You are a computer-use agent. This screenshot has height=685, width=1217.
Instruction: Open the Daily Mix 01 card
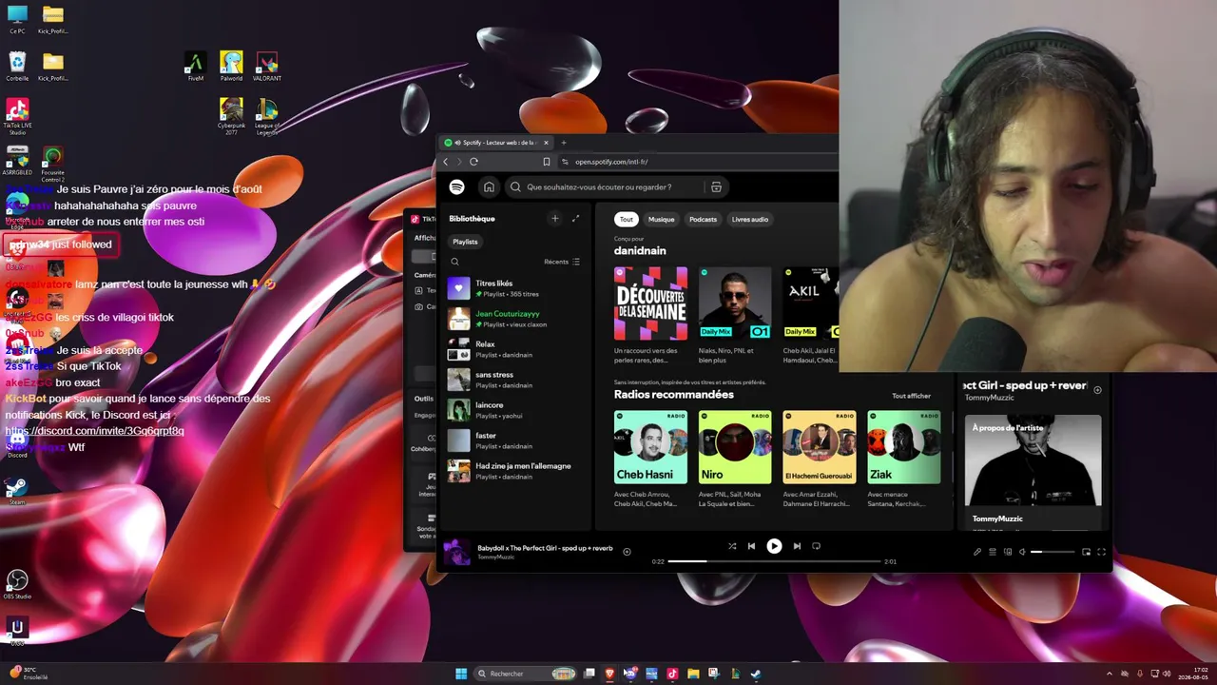[735, 316]
